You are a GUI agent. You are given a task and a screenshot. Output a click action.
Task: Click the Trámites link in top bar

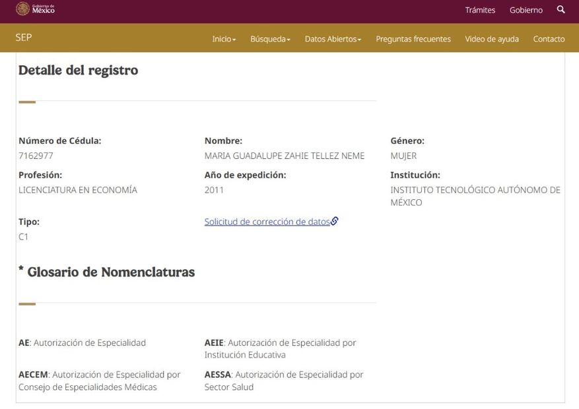coord(480,10)
